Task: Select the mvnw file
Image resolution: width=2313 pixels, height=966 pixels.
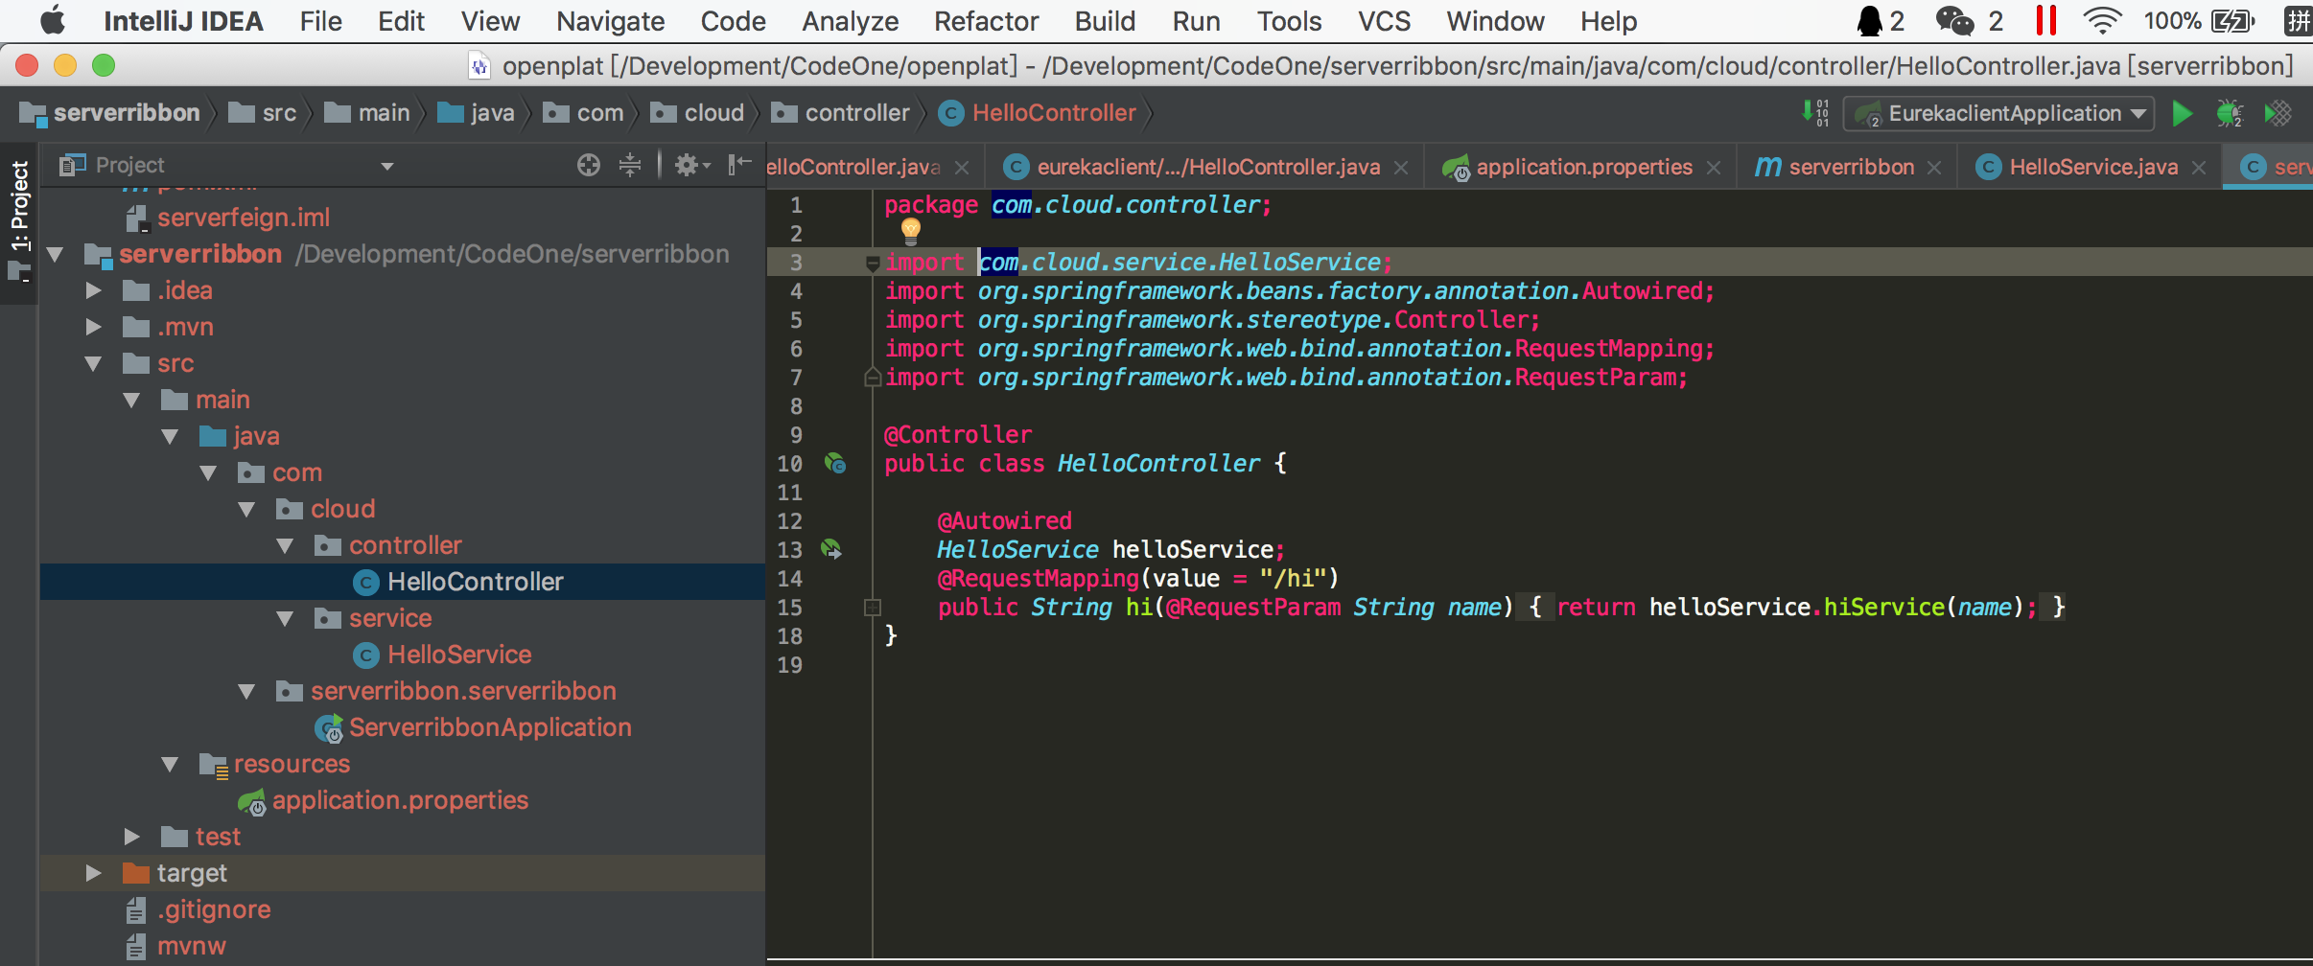Action: (191, 946)
